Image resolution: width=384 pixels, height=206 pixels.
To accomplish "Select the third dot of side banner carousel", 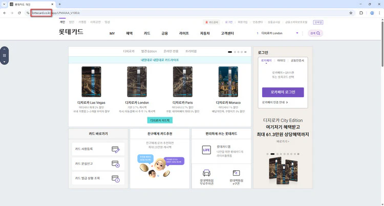I will [278, 154].
